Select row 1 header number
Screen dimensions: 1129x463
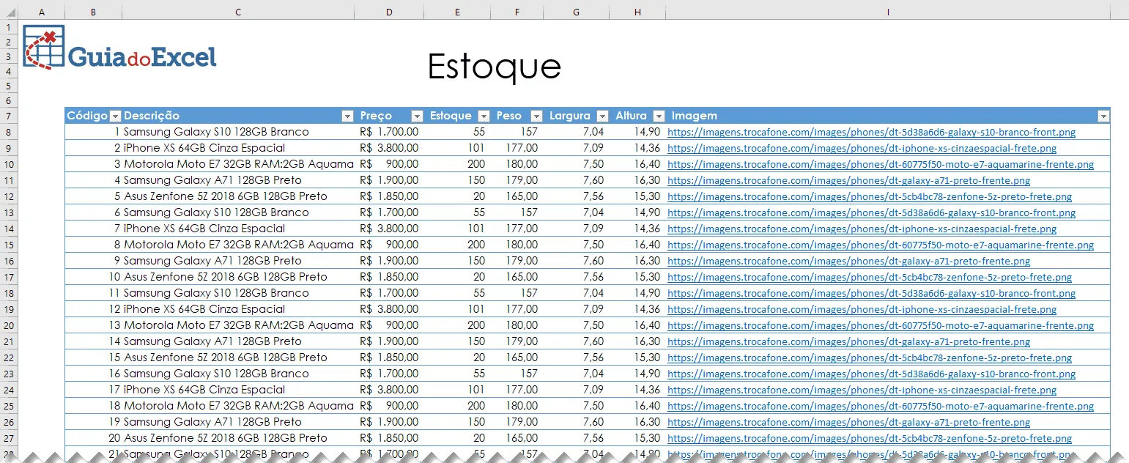(x=9, y=27)
